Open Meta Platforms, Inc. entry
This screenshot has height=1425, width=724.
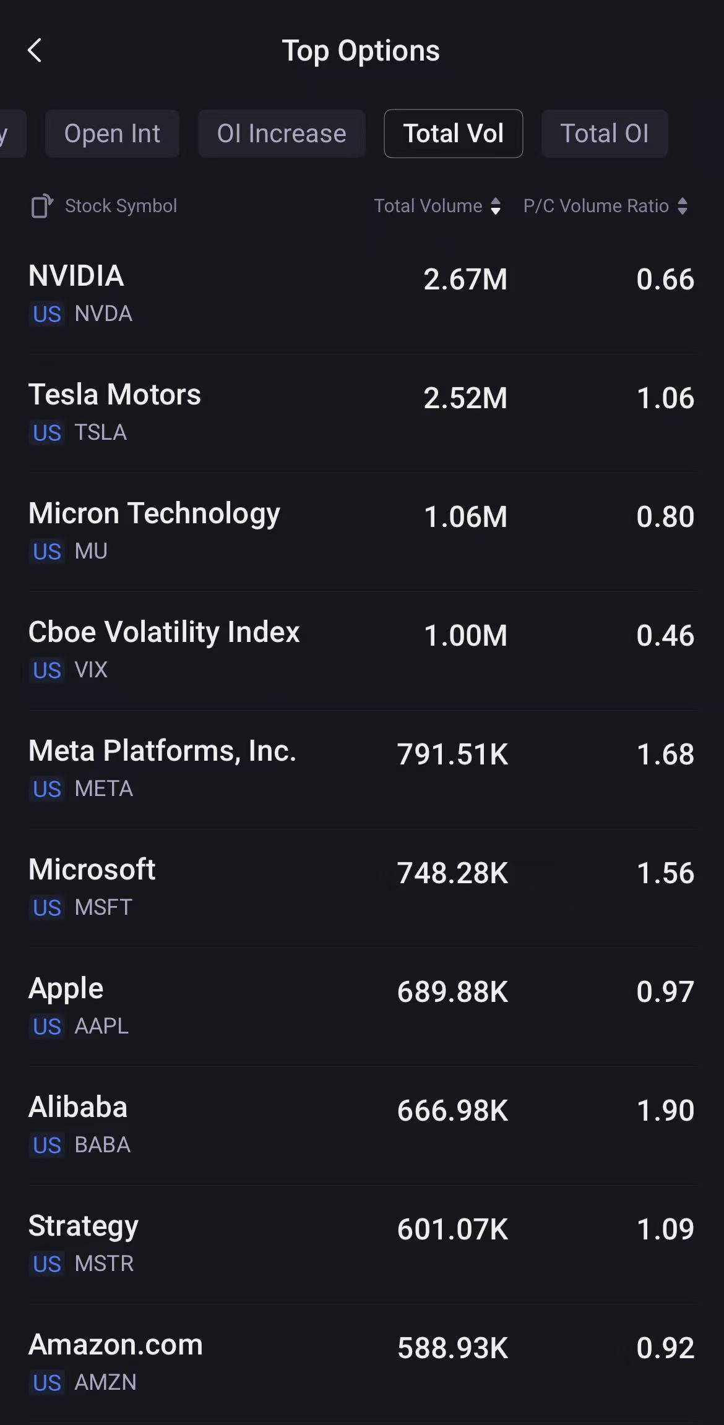click(362, 769)
